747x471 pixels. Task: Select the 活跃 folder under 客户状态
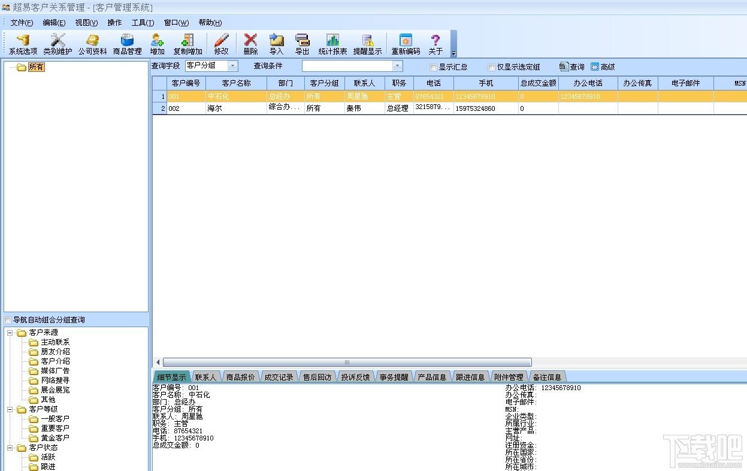48,457
